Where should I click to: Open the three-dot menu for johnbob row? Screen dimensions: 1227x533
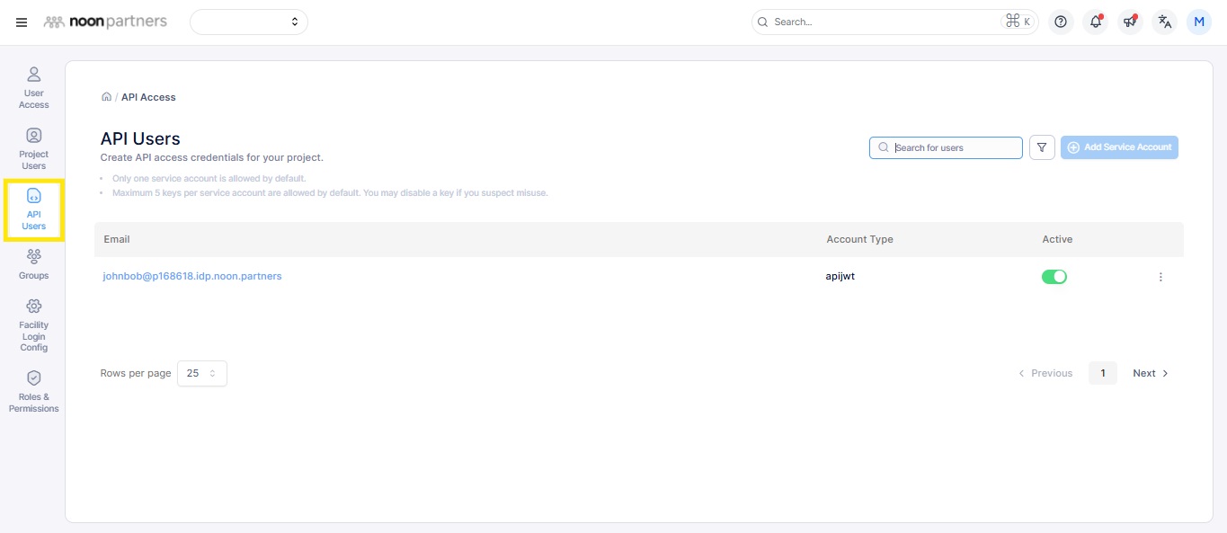[x=1160, y=277]
